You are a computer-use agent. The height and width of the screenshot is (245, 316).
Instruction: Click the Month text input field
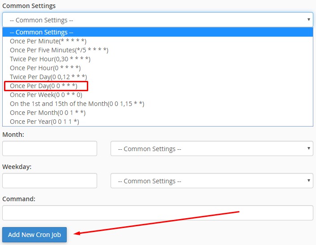50,148
